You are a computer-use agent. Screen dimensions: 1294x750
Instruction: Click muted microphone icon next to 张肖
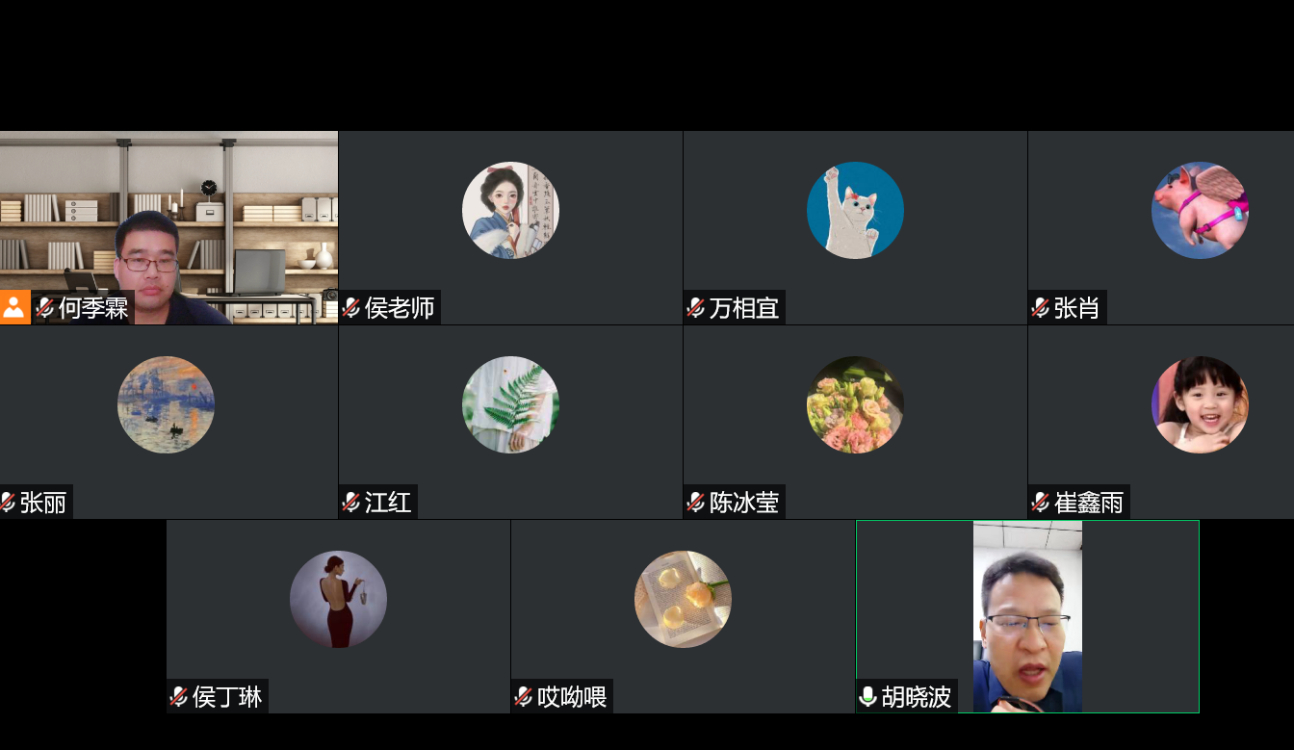pos(1041,308)
